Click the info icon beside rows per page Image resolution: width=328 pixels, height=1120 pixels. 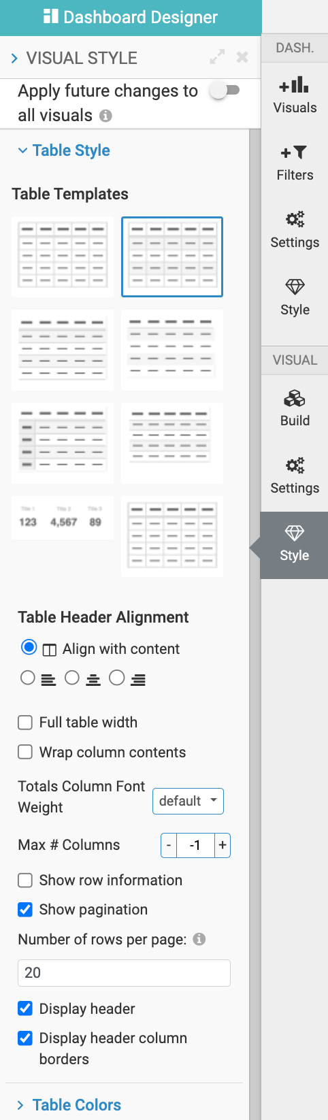199,939
